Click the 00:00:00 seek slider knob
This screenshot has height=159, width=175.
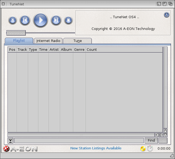click(x=16, y=33)
